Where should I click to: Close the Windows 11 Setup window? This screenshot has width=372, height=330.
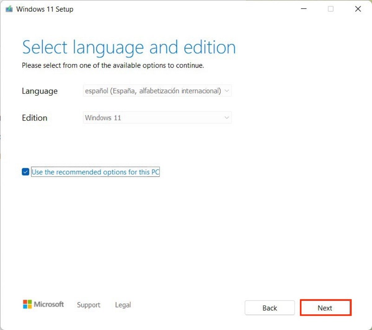pyautogui.click(x=358, y=9)
